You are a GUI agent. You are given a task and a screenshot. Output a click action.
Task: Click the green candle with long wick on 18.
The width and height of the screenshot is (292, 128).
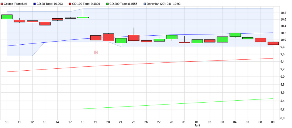tap(83, 18)
